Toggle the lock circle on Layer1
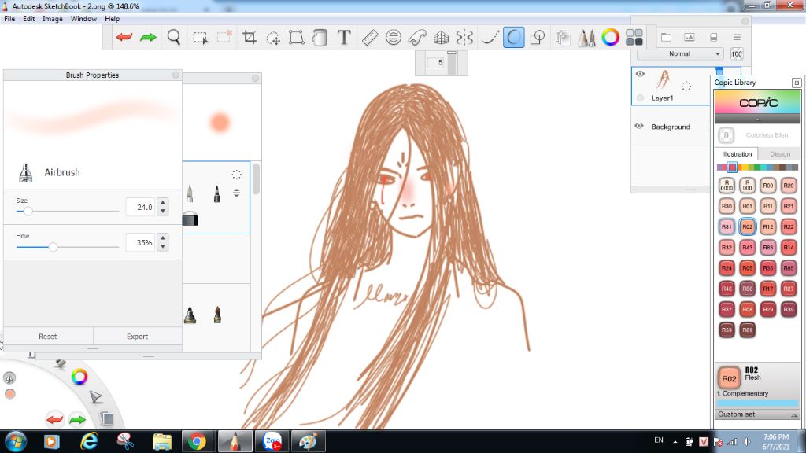 tap(640, 98)
